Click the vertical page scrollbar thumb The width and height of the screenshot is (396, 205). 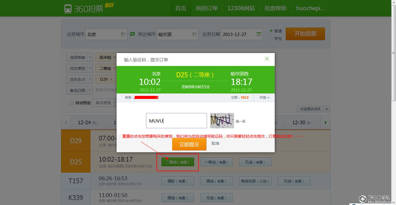[394, 52]
